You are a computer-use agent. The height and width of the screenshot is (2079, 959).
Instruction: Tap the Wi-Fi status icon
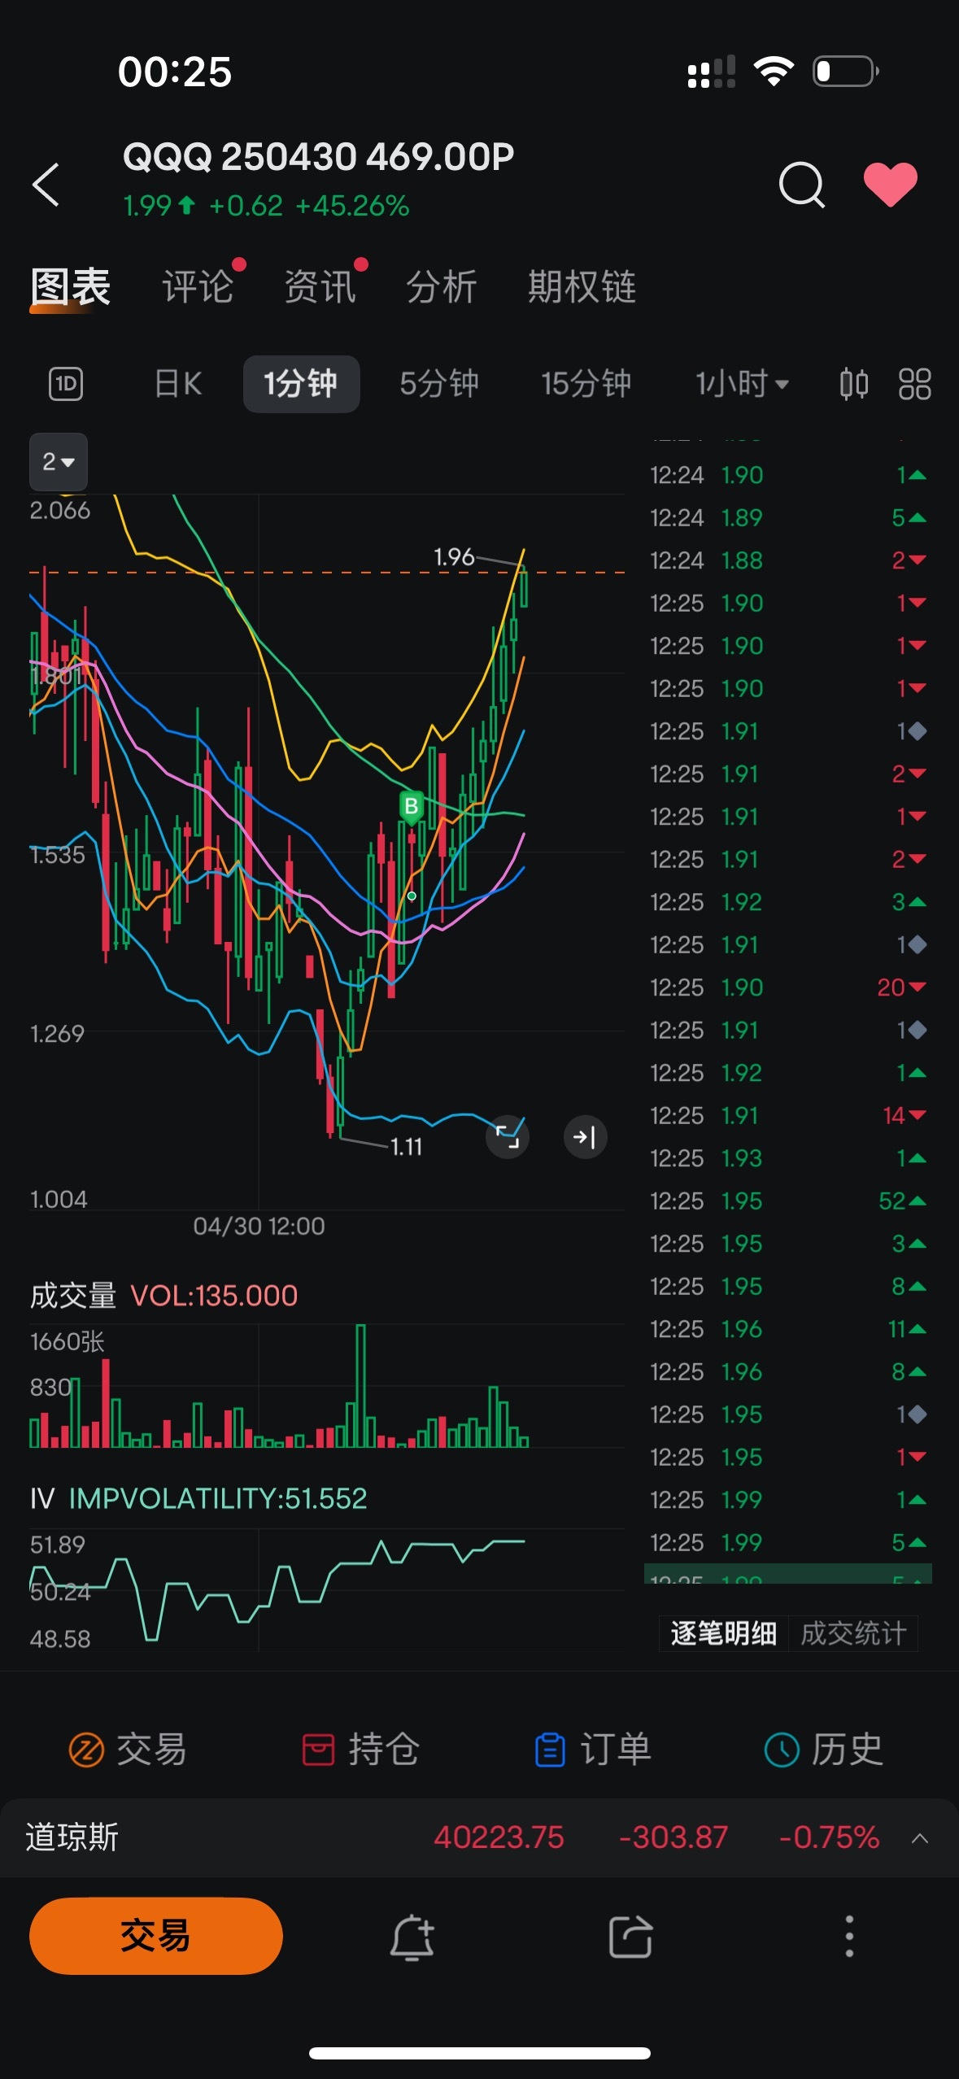tap(774, 72)
